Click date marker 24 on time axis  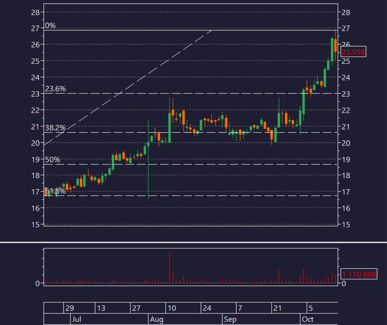(207, 308)
